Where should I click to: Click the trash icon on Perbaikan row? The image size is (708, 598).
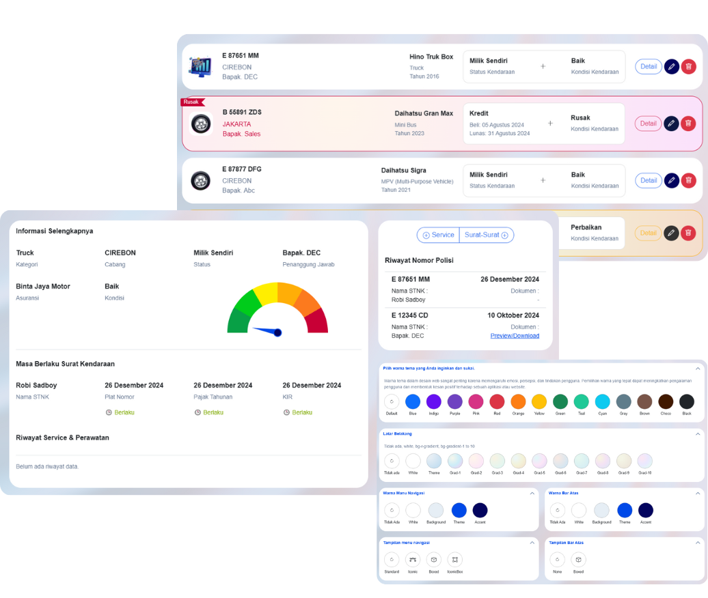pyautogui.click(x=688, y=233)
